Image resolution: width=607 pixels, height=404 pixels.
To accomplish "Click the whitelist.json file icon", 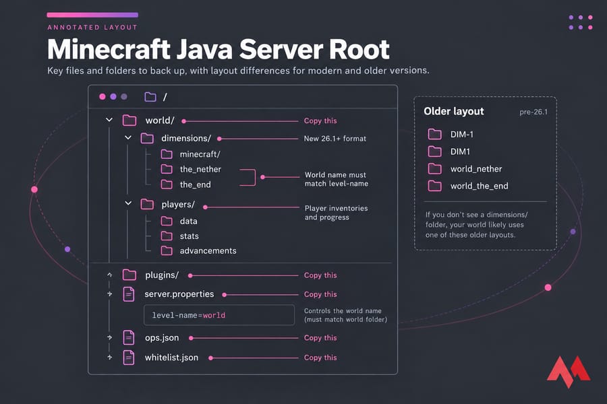I will (x=129, y=358).
